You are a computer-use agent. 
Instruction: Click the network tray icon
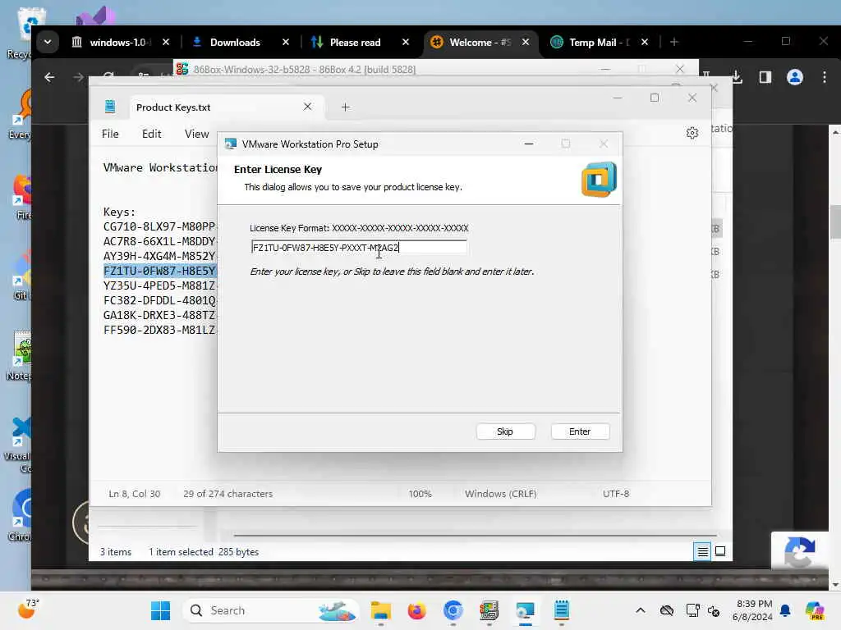(x=692, y=610)
